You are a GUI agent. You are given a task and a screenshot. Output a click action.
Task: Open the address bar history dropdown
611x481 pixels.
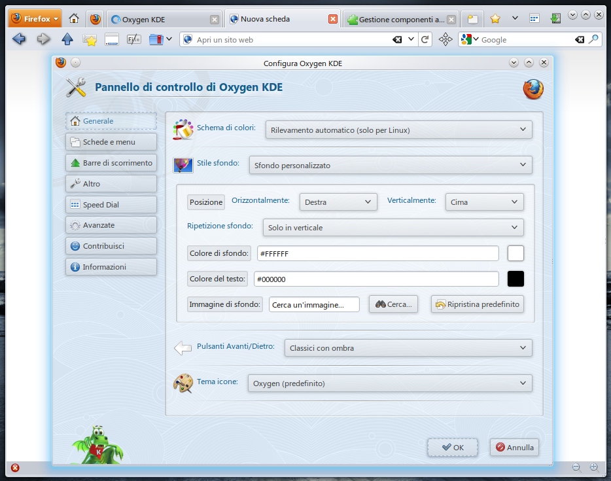tap(411, 39)
